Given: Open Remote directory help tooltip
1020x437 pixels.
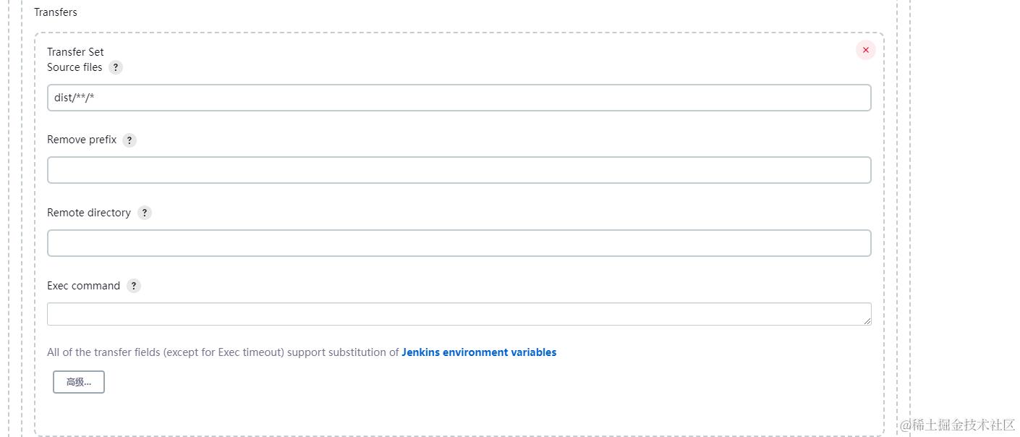Looking at the screenshot, I should click(145, 213).
